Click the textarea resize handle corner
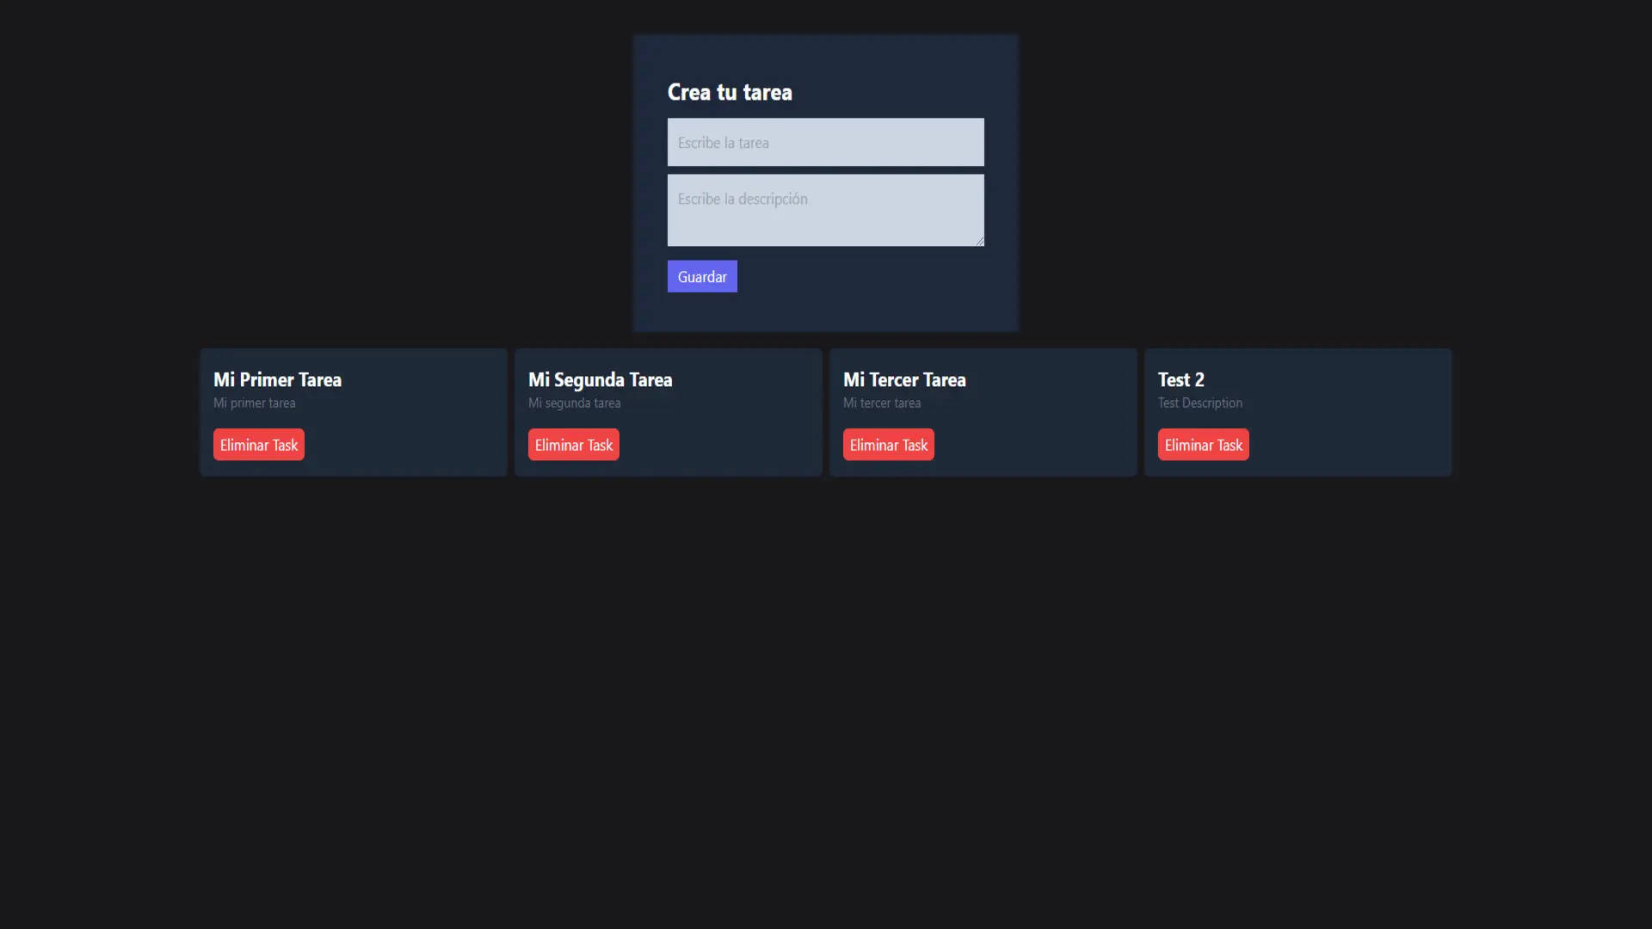The width and height of the screenshot is (1652, 929). click(979, 242)
